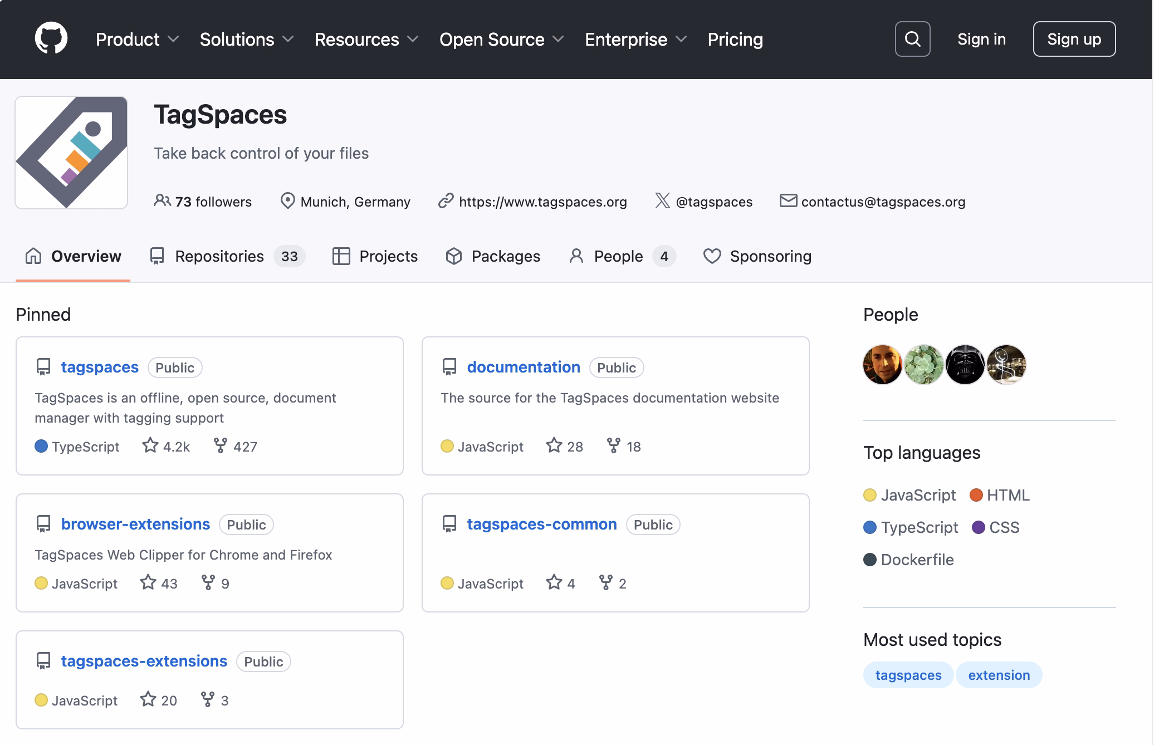Click the email envelope icon
The width and height of the screenshot is (1154, 745).
[x=788, y=202]
